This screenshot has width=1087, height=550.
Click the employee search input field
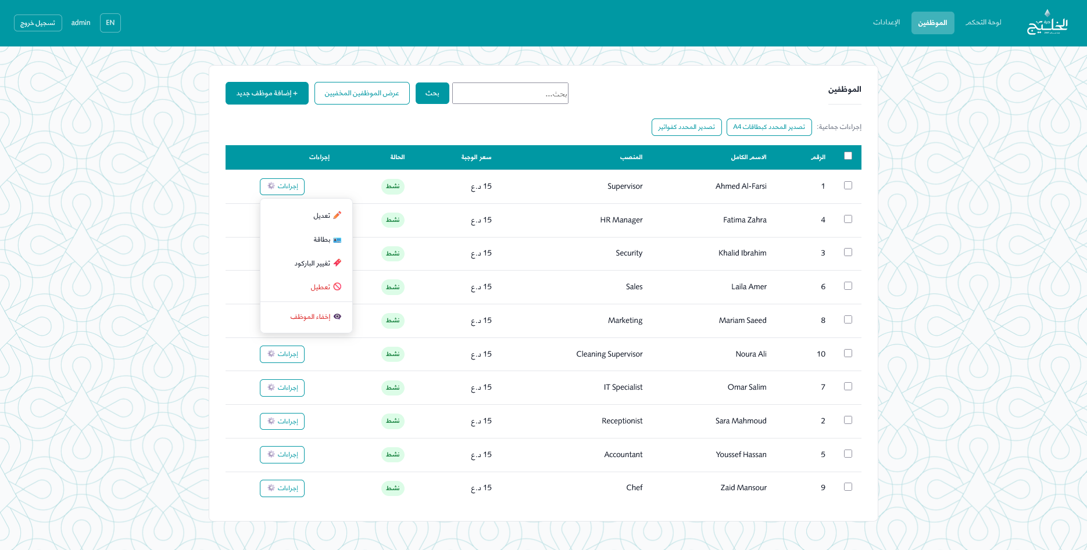(x=510, y=94)
